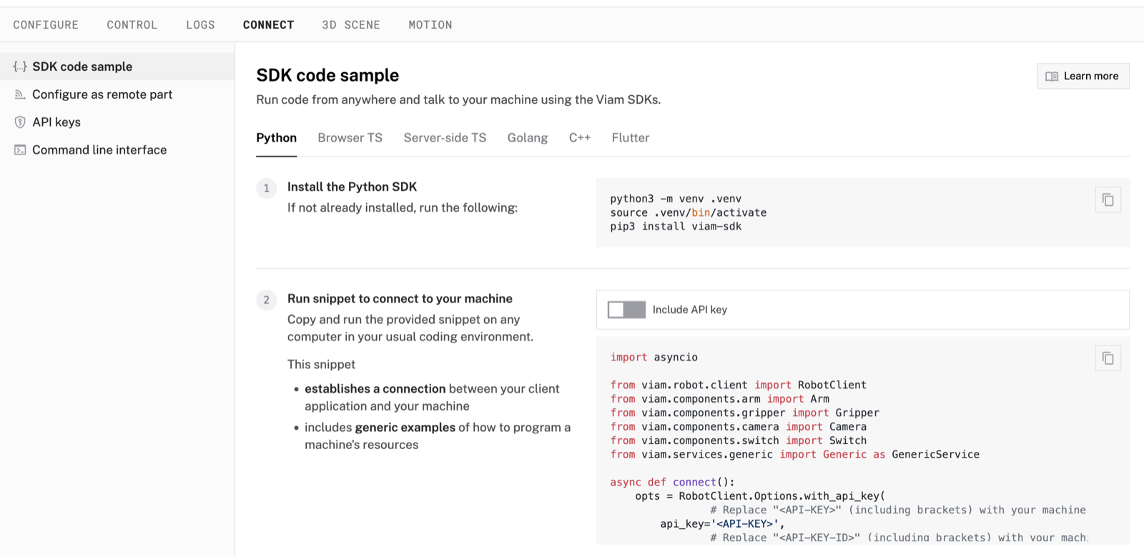Copy the connection code snippet
1144x557 pixels.
[1108, 358]
